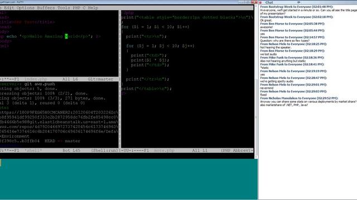The height and width of the screenshot is (200, 357).
Task: Click the inner 'for ($j = 1; $j < 10; $j++)' line
Action: pos(160,46)
